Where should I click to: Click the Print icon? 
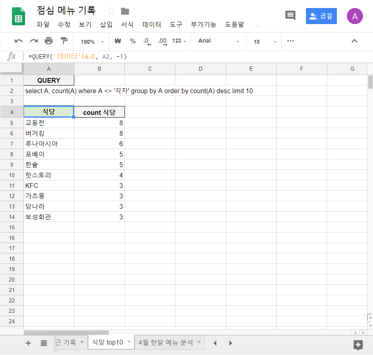[x=48, y=41]
